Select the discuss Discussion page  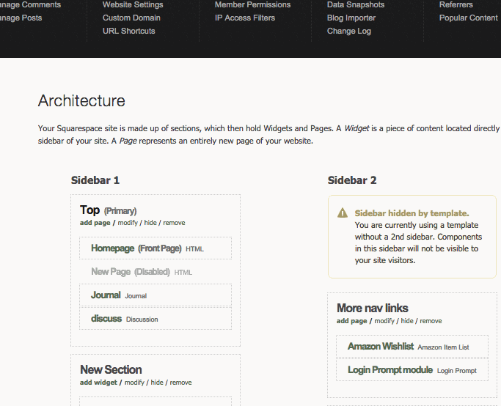tap(106, 319)
